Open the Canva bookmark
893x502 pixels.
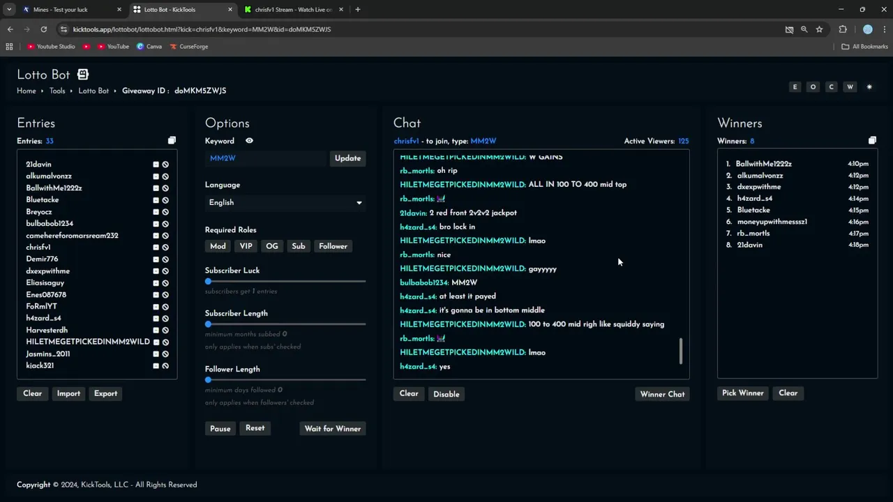(149, 47)
